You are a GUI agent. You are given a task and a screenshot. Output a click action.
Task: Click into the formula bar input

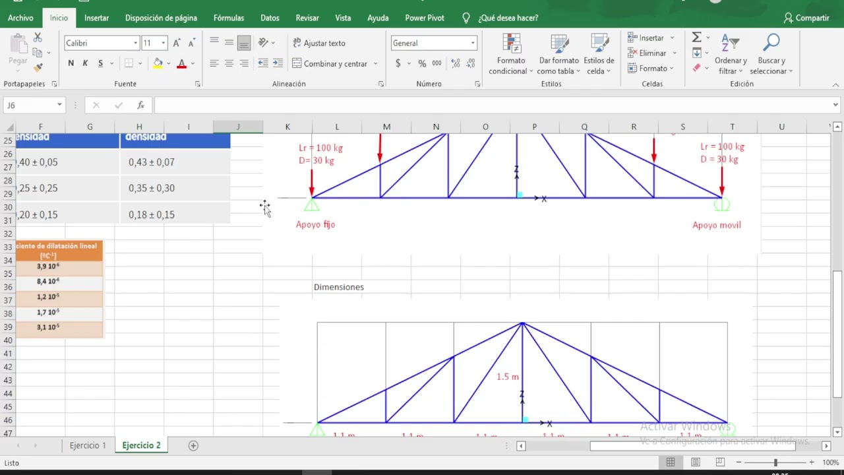(492, 105)
